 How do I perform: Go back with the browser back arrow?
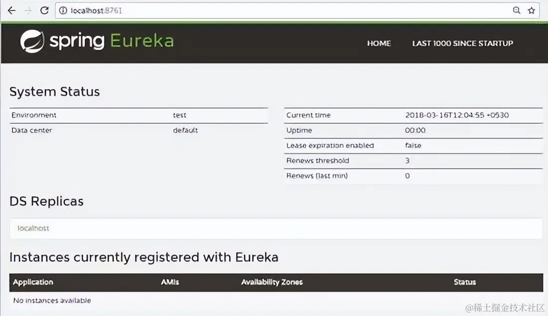(11, 10)
